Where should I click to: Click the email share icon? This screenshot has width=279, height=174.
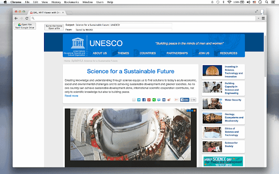[x=134, y=100]
